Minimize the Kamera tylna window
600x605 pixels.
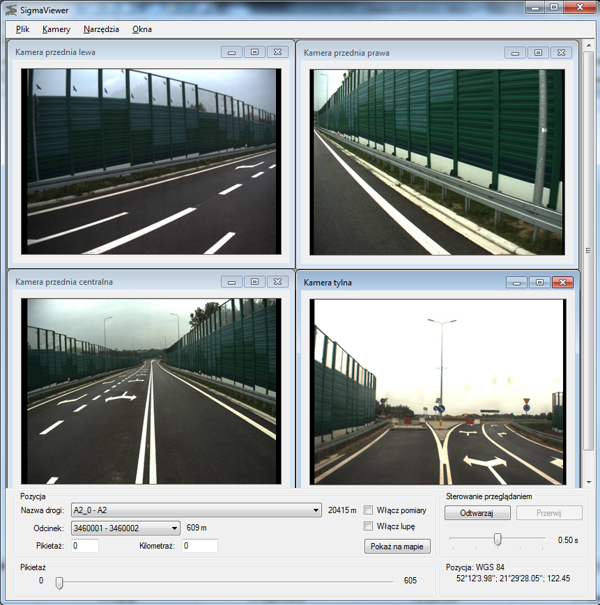coord(516,282)
